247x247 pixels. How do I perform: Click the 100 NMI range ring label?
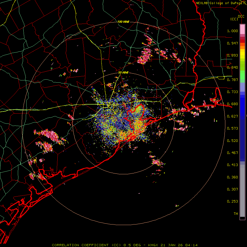[123, 22]
